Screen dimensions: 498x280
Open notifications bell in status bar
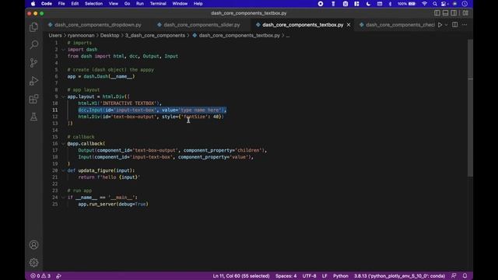point(465,276)
